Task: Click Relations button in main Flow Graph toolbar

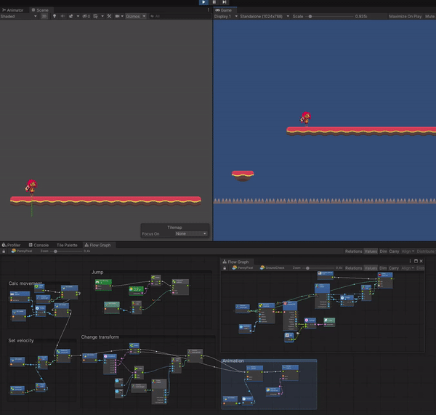Action: [x=354, y=251]
